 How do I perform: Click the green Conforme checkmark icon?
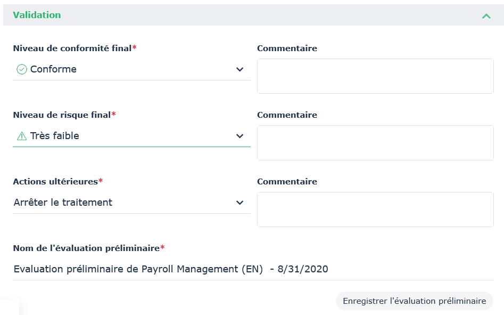pyautogui.click(x=22, y=69)
